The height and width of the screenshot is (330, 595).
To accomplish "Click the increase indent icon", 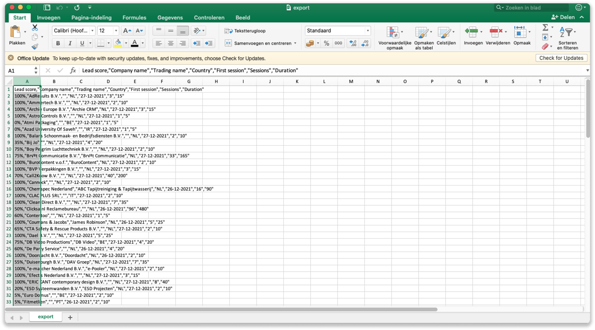I will click(x=209, y=43).
